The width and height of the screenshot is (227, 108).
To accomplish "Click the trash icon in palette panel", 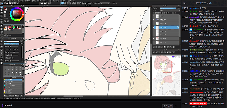I will [7, 35].
